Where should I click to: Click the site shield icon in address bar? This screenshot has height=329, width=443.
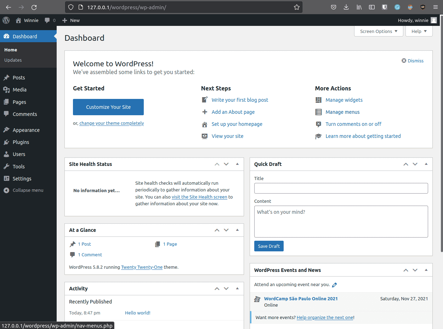[x=71, y=7]
